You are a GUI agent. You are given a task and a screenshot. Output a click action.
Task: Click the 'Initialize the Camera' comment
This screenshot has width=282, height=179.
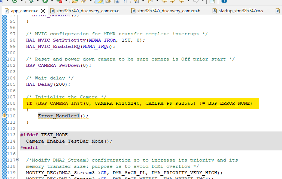(66, 97)
